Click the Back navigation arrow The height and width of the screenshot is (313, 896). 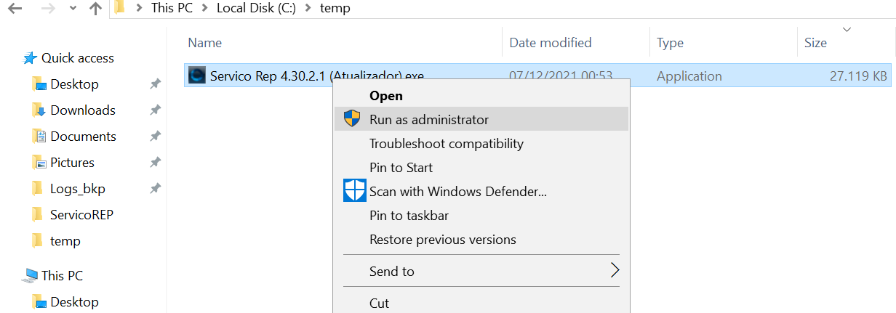(14, 9)
